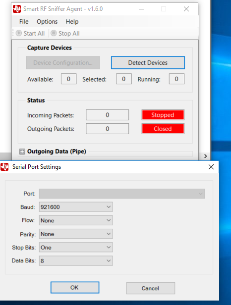231x305 pixels.
Task: Expand the Outgoing Data (Pipe) section
Action: coord(22,152)
